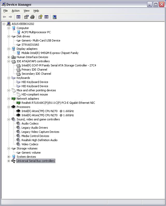Click the Back arrow toolbar icon
Screen dimensions: 166x206
click(x=4, y=17)
